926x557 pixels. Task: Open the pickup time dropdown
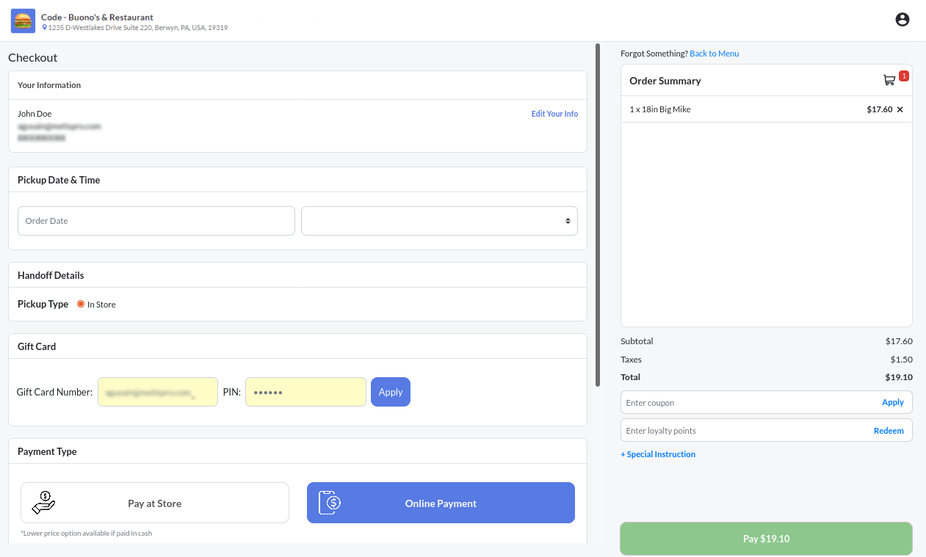pyautogui.click(x=439, y=221)
